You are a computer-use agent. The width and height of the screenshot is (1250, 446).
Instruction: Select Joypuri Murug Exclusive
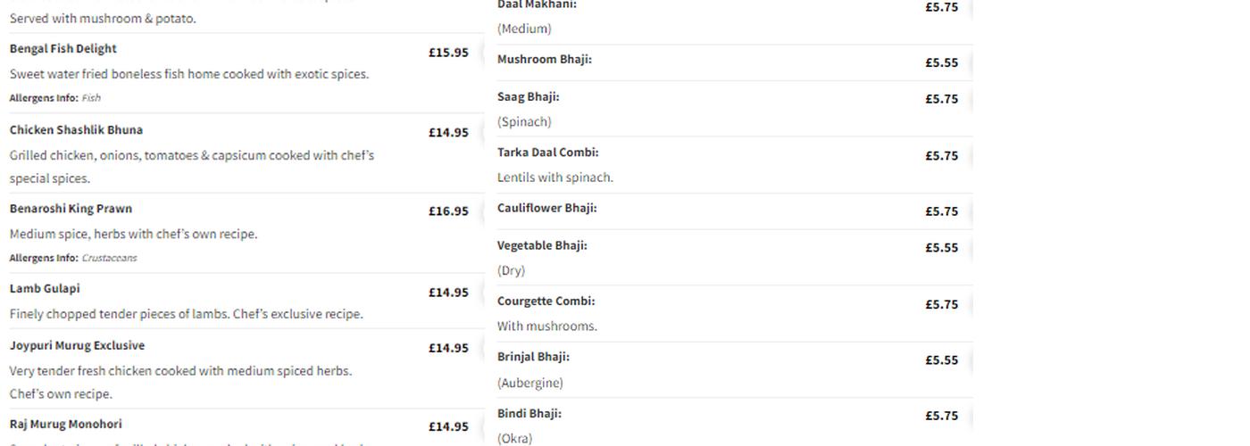click(77, 346)
